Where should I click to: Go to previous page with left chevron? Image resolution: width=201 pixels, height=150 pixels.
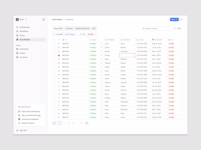pos(54,123)
